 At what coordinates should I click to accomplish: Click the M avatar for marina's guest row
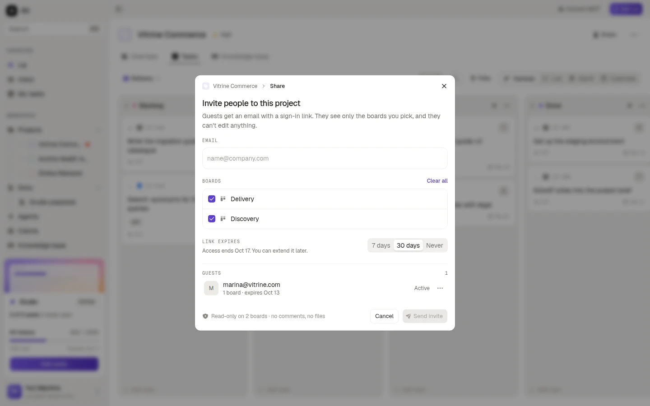pos(211,288)
